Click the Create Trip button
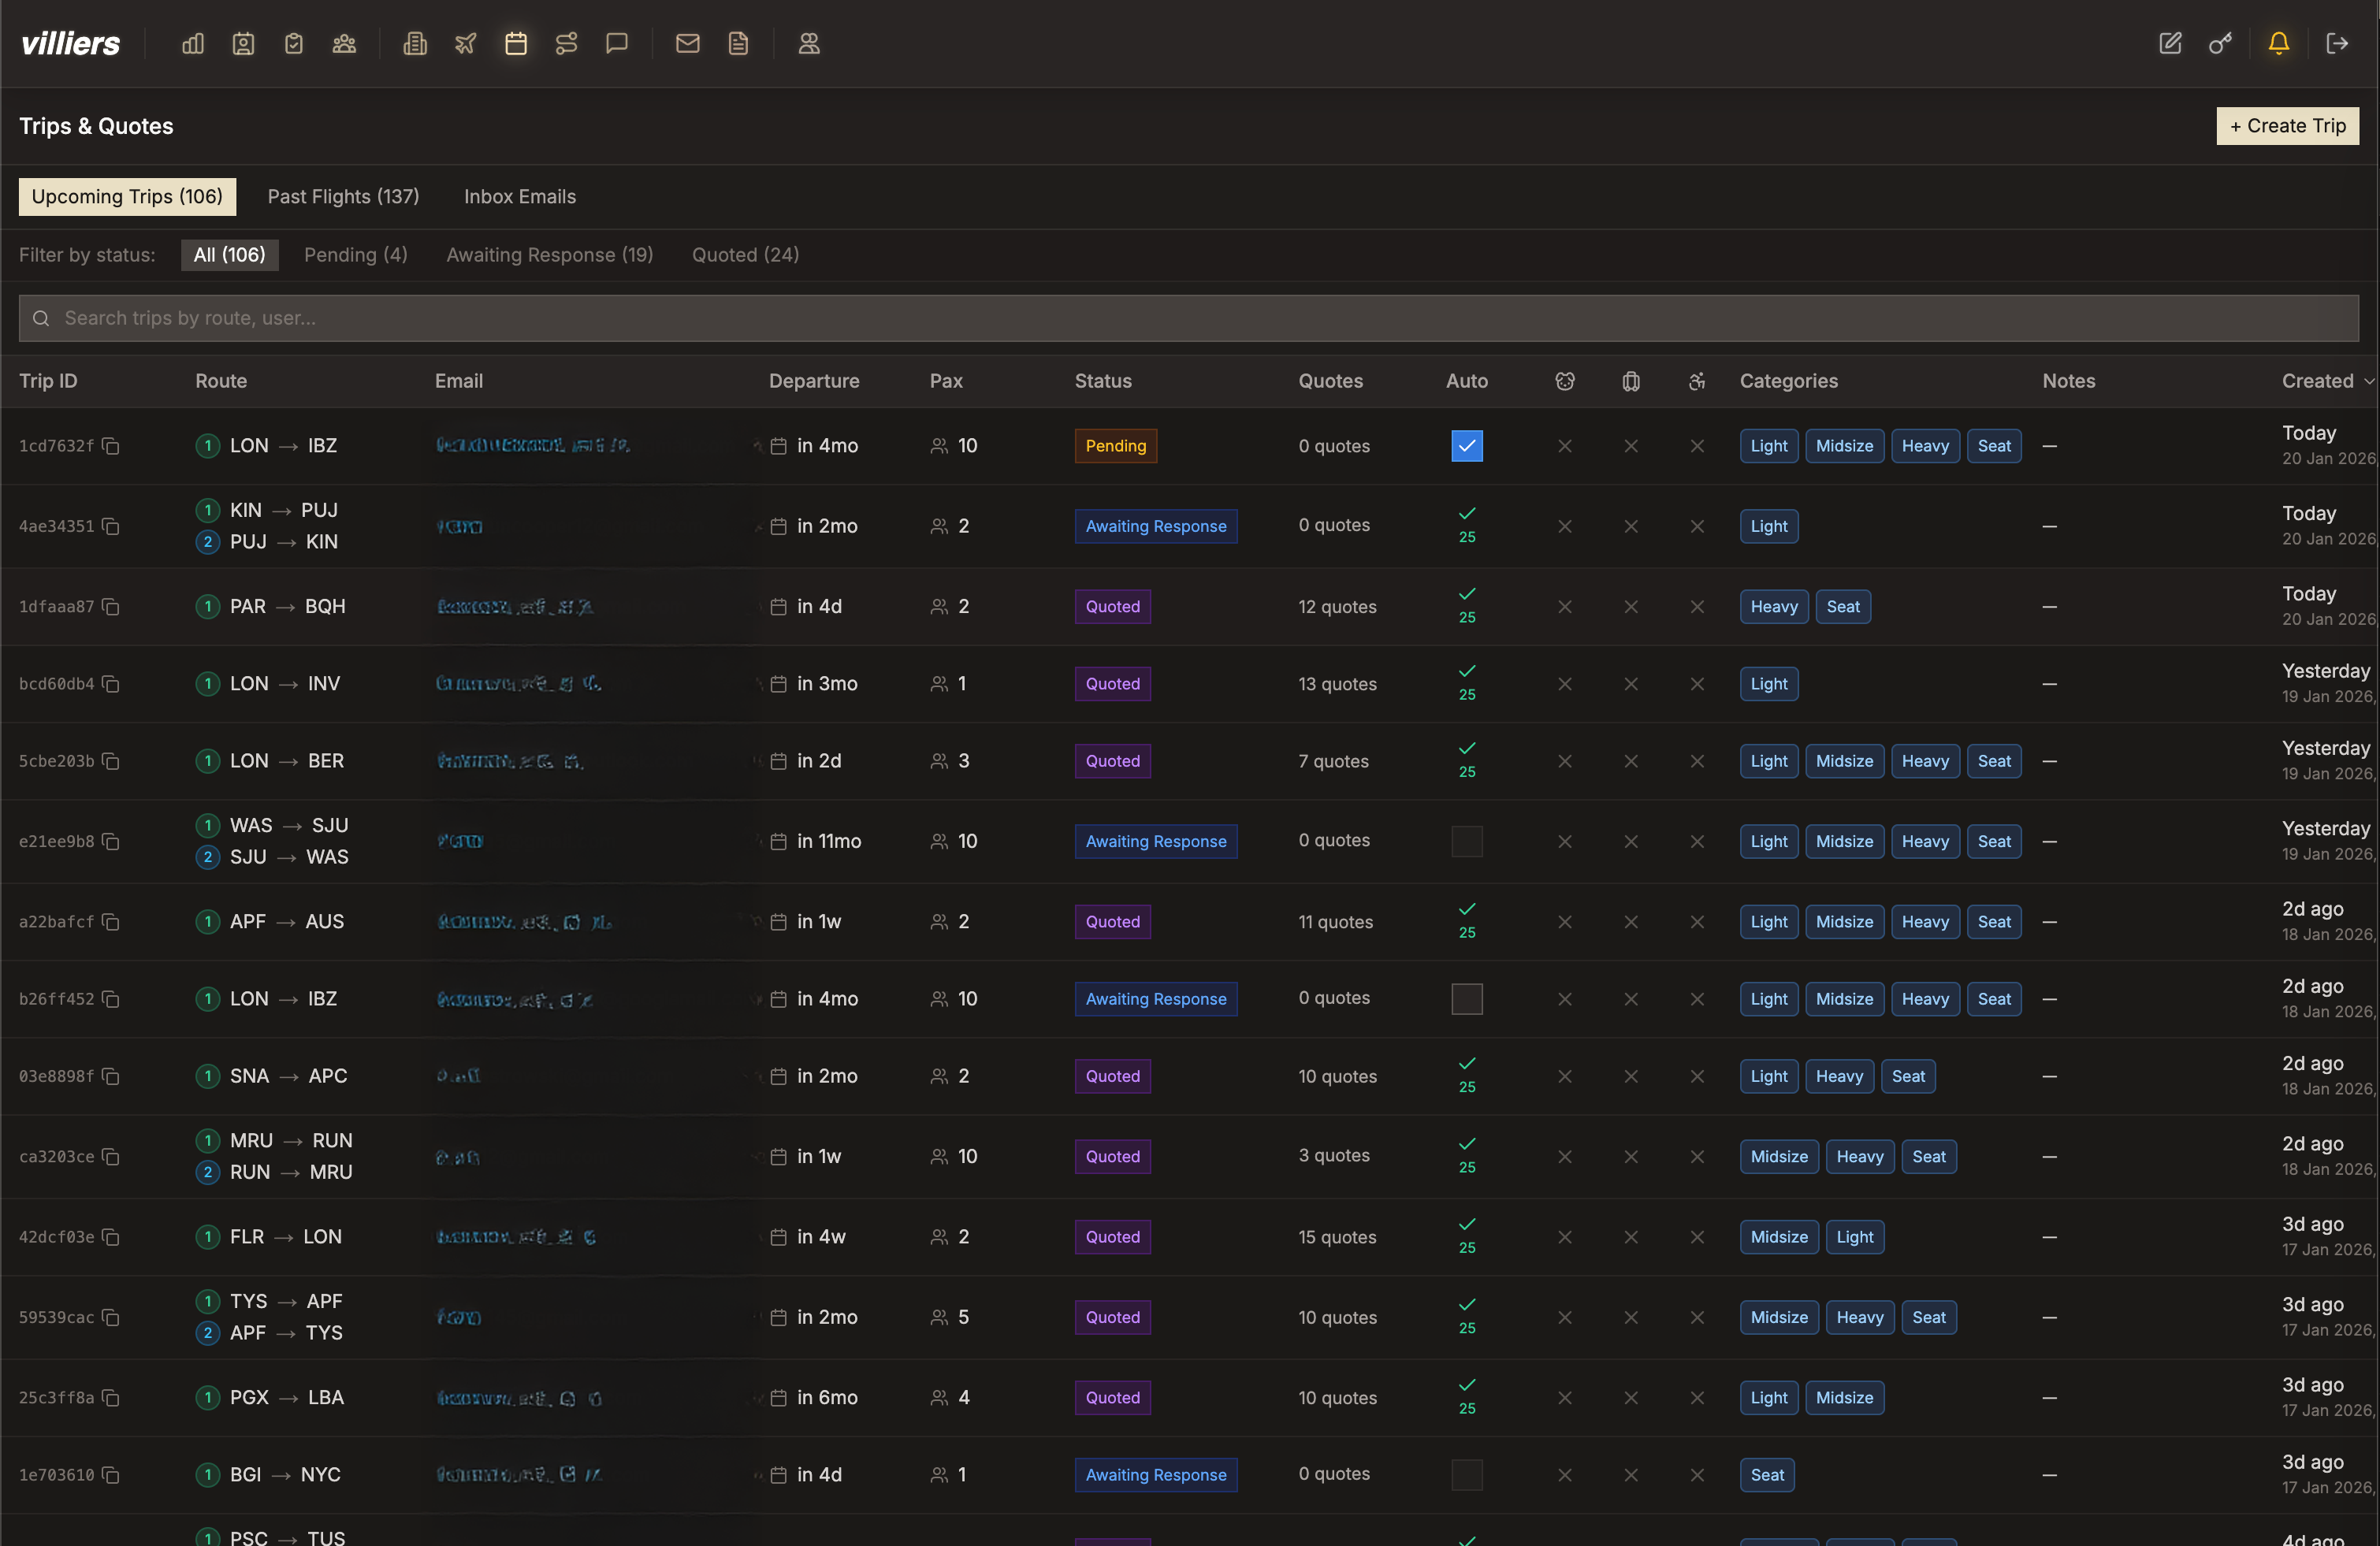 coord(2287,125)
